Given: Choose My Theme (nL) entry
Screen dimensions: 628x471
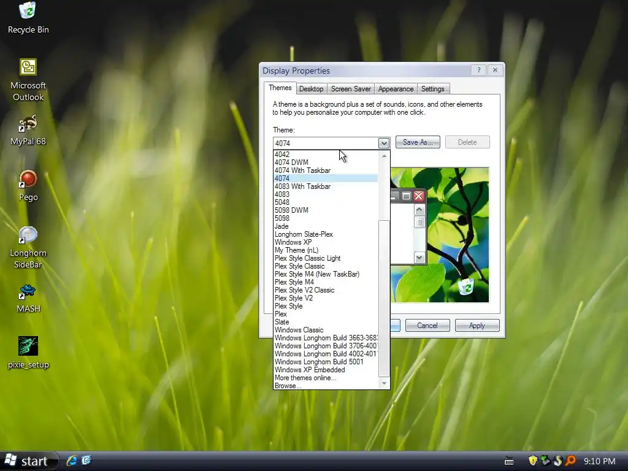Looking at the screenshot, I should (326, 250).
